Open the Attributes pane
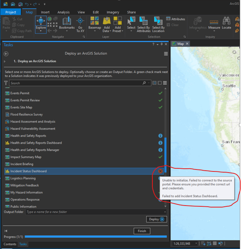The image size is (241, 249). 176,19
